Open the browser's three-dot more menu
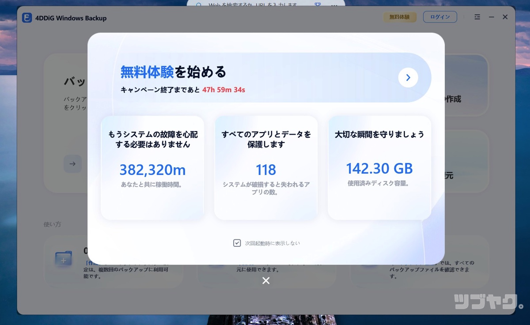Image resolution: width=530 pixels, height=325 pixels. (x=334, y=5)
